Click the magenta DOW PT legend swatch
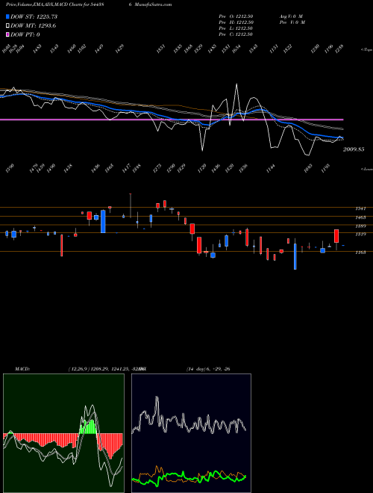Viewport: 373px width, 493px height. (x=7, y=34)
